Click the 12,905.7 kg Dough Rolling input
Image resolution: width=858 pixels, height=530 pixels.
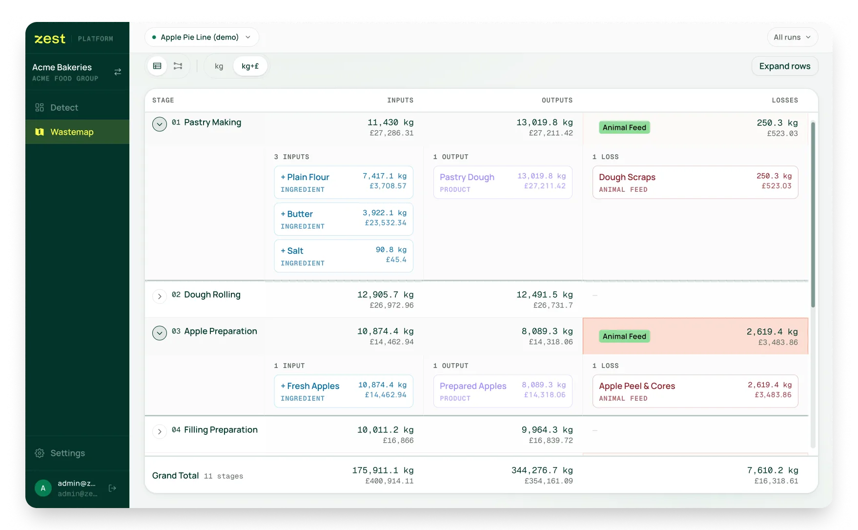pyautogui.click(x=386, y=295)
